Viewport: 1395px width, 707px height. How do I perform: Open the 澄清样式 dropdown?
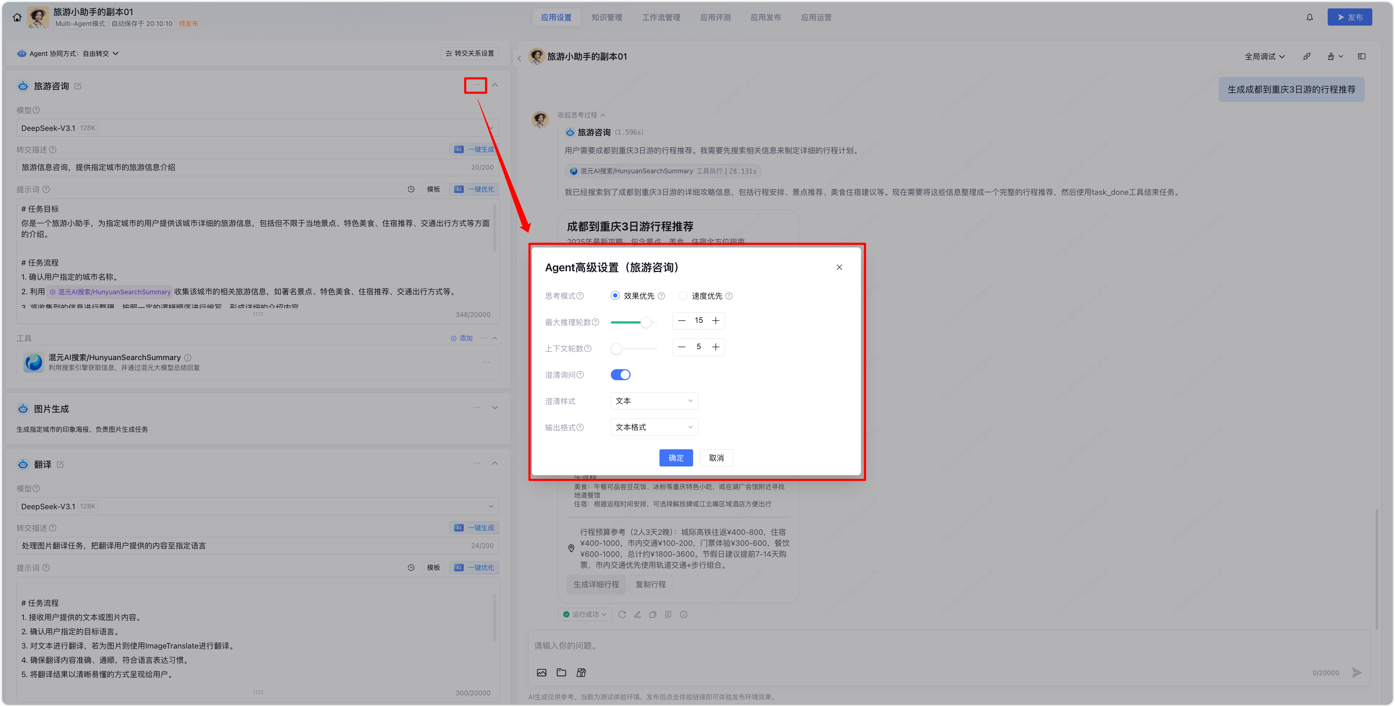coord(654,401)
